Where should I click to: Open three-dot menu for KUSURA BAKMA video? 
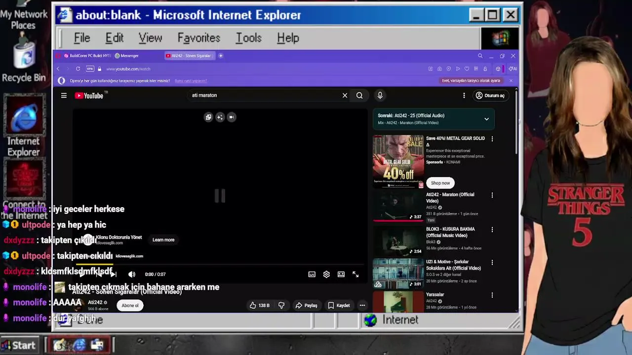492,230
